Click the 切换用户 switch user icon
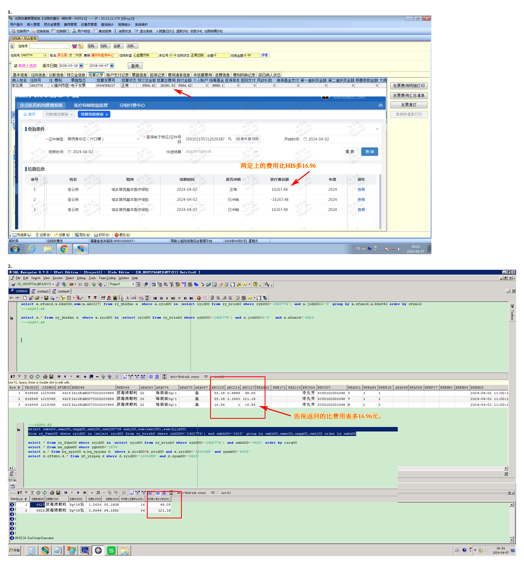The width and height of the screenshot is (524, 564). 13,31
